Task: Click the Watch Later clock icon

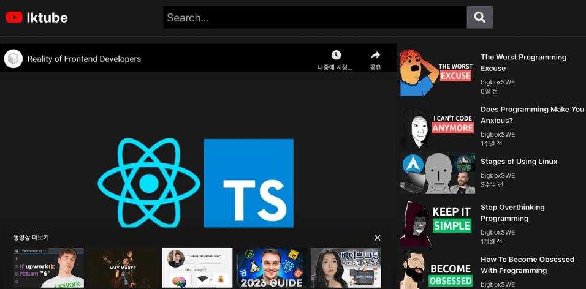Action: [336, 55]
